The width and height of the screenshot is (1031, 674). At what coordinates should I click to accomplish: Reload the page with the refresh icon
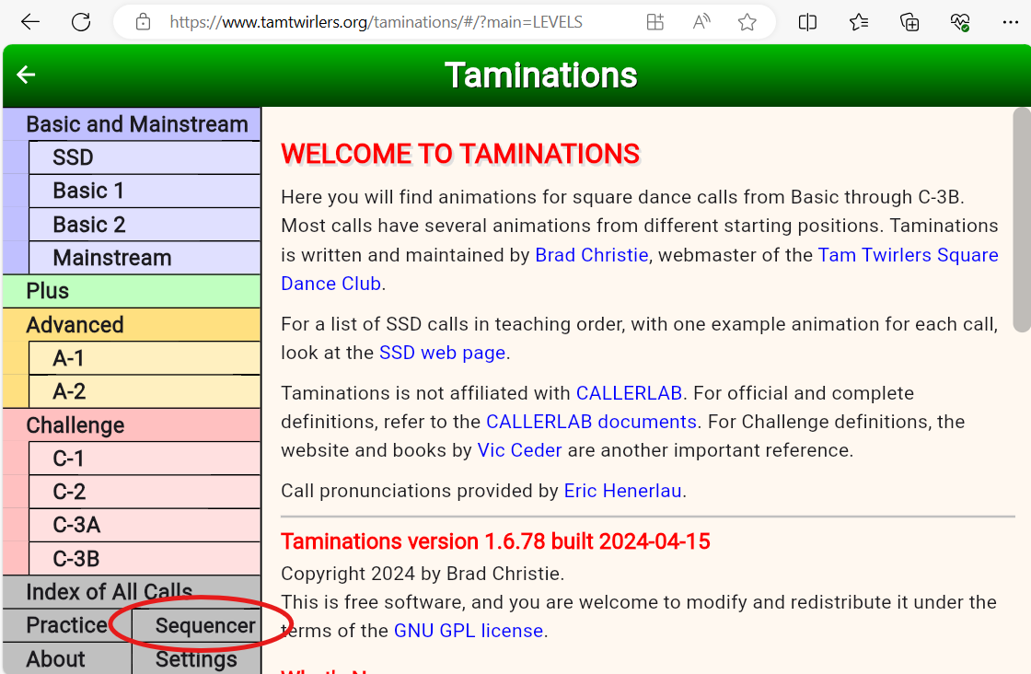(81, 22)
